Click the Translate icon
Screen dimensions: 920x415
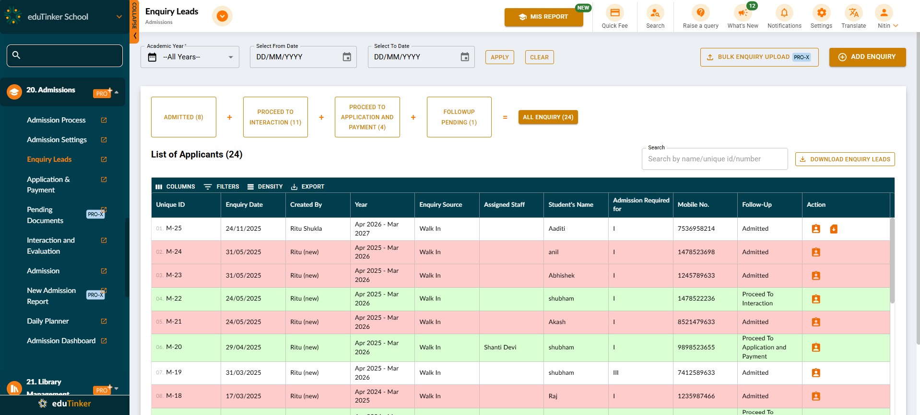click(x=853, y=13)
